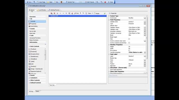Viewport: 179px width, 100px height.
Task: Switch to the Design tab
Action: (32, 10)
